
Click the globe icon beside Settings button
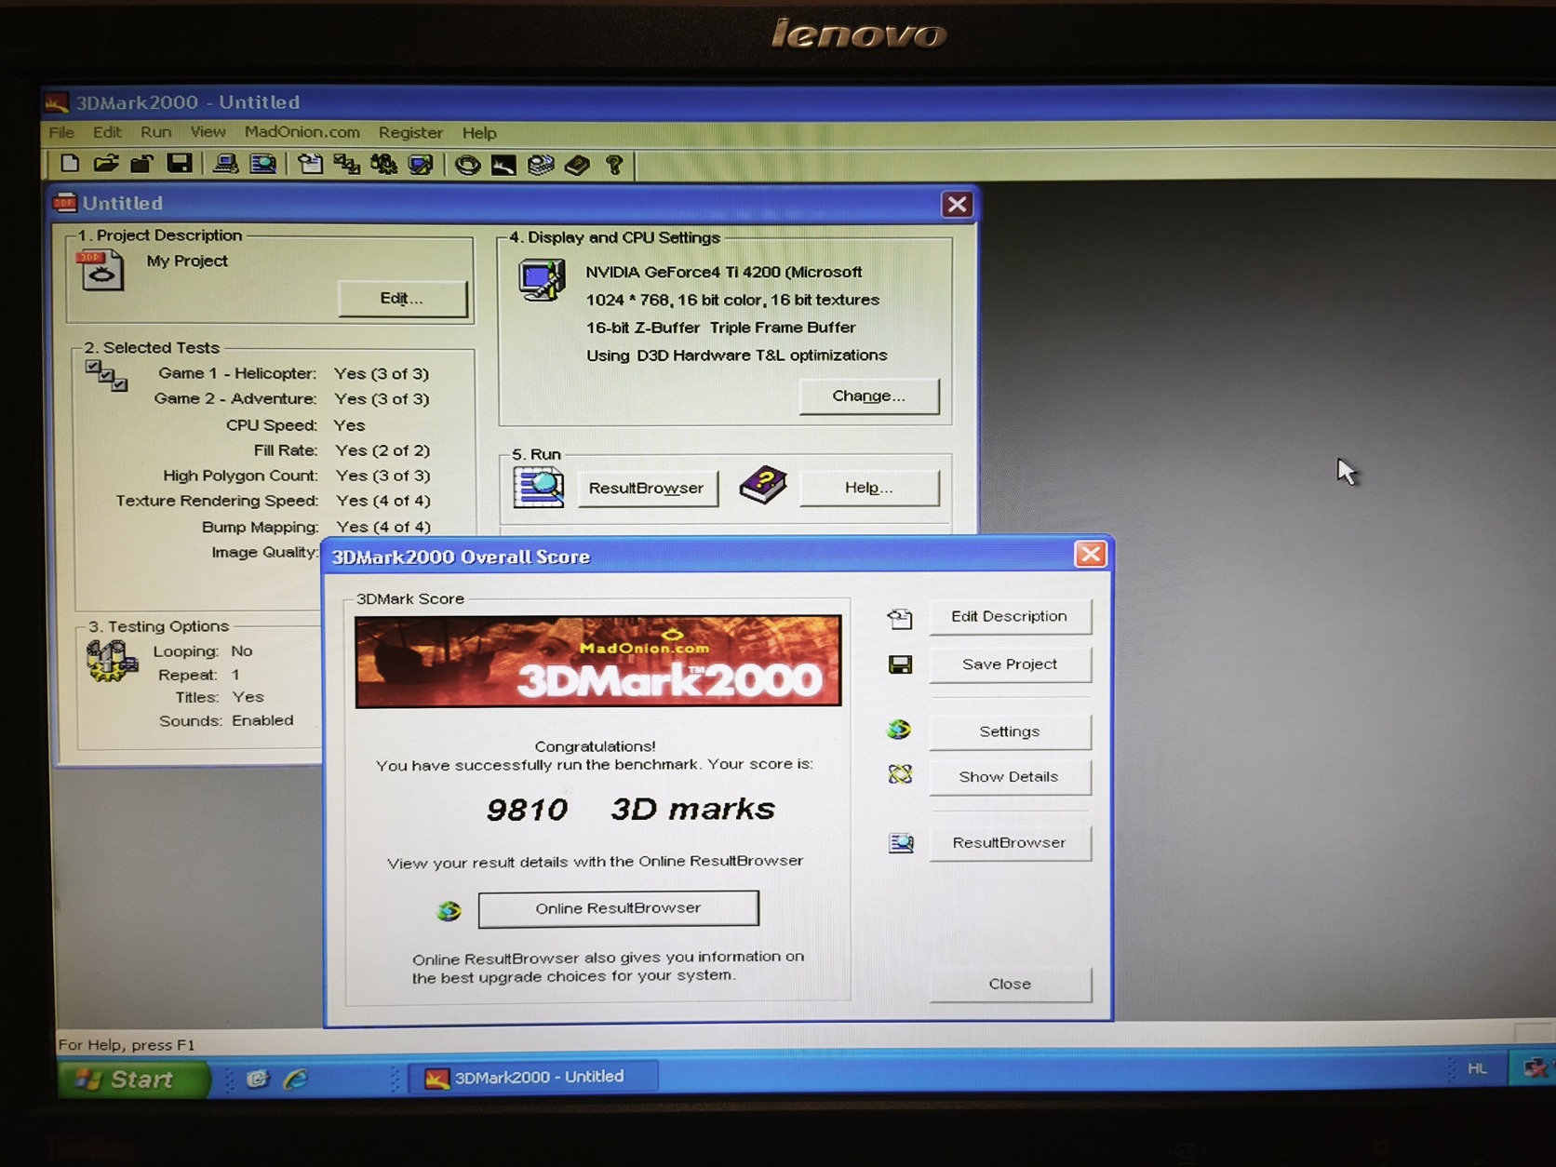pos(899,730)
